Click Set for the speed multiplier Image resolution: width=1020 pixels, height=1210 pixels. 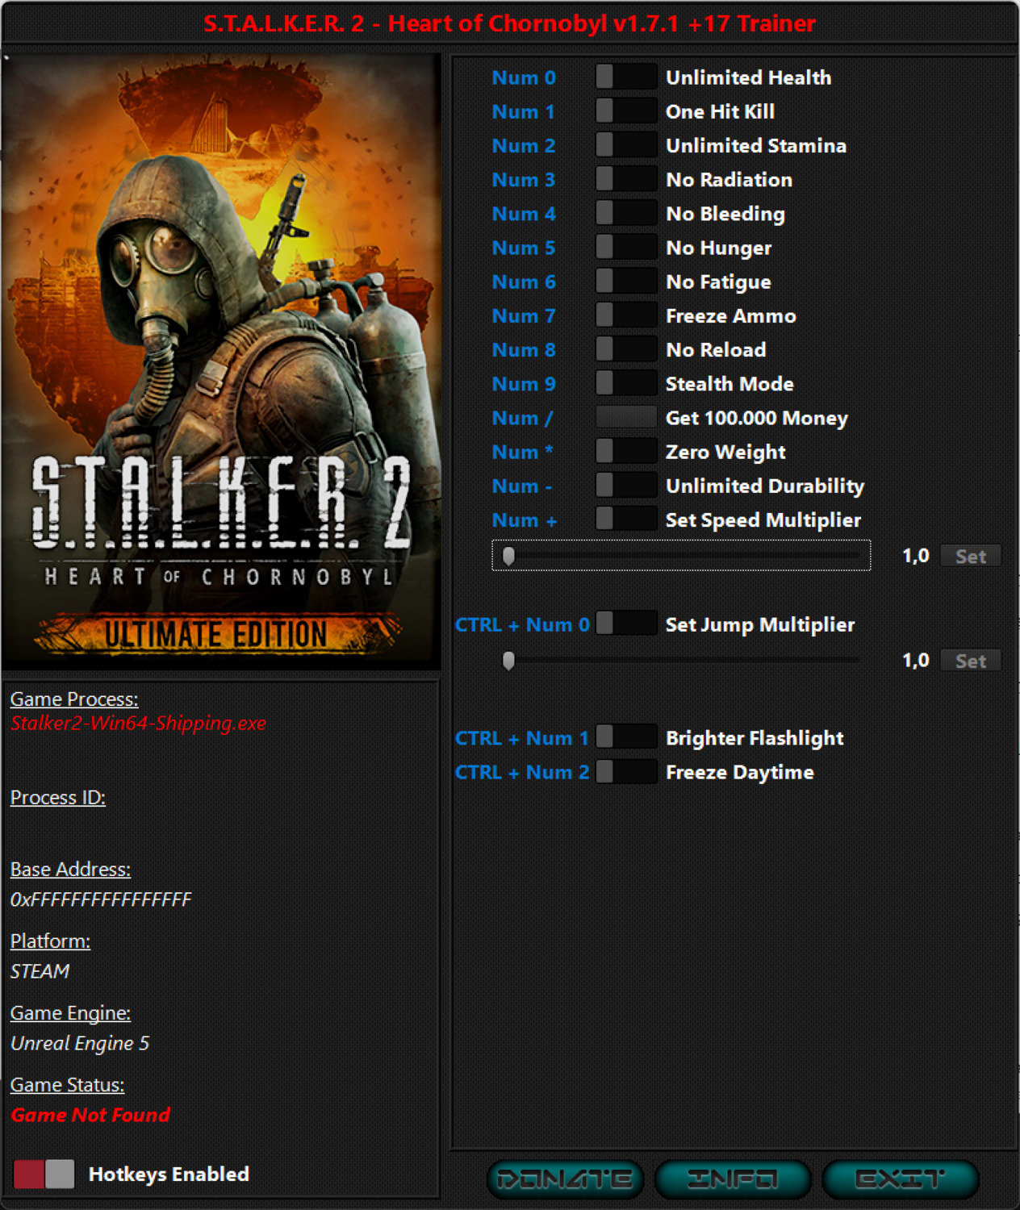971,556
